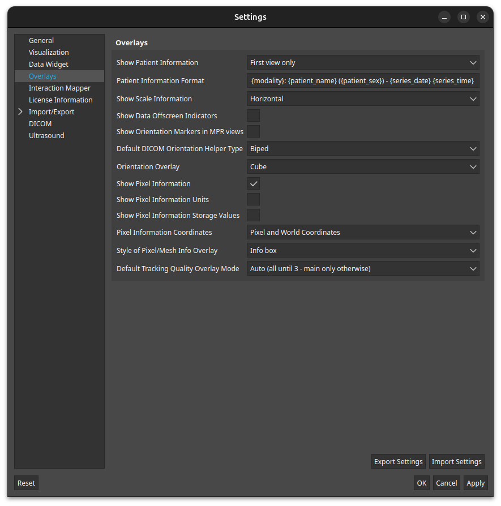The height and width of the screenshot is (506, 501).
Task: Click the Import Settings button
Action: pos(456,461)
